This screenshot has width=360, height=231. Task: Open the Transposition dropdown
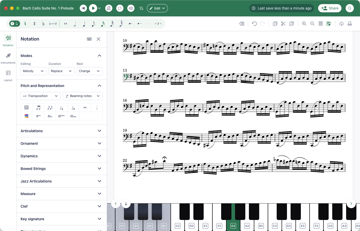pos(41,96)
